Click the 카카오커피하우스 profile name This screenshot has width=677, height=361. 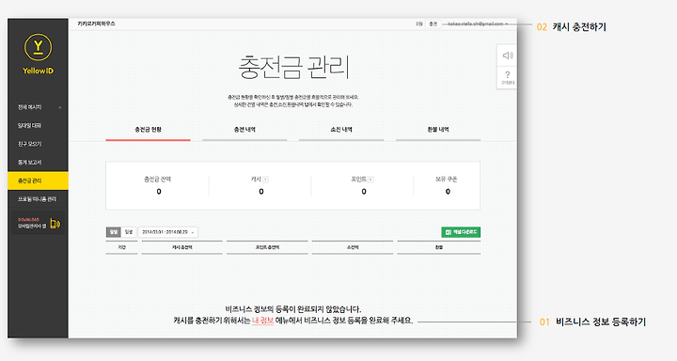pyautogui.click(x=96, y=24)
